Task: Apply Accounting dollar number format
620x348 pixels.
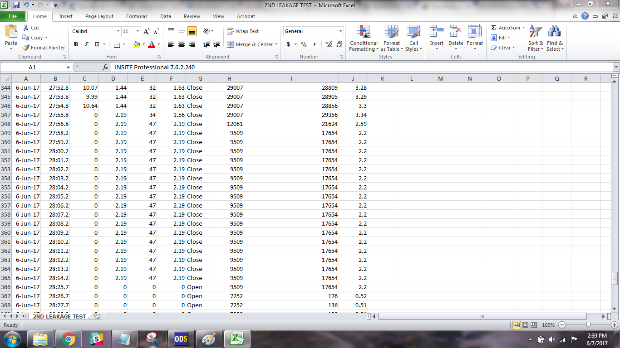Action: click(x=288, y=44)
